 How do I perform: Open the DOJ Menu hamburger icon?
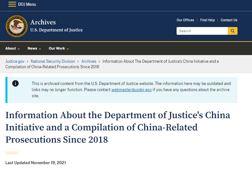click(x=12, y=4)
